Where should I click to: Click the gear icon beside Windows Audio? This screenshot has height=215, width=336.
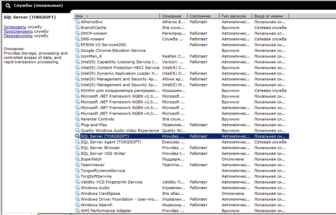click(77, 188)
